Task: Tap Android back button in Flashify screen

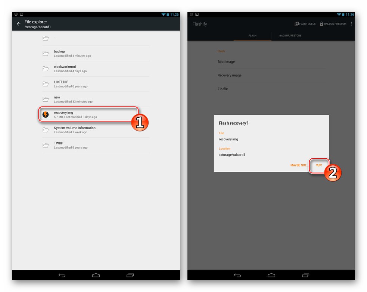Action: click(x=237, y=275)
